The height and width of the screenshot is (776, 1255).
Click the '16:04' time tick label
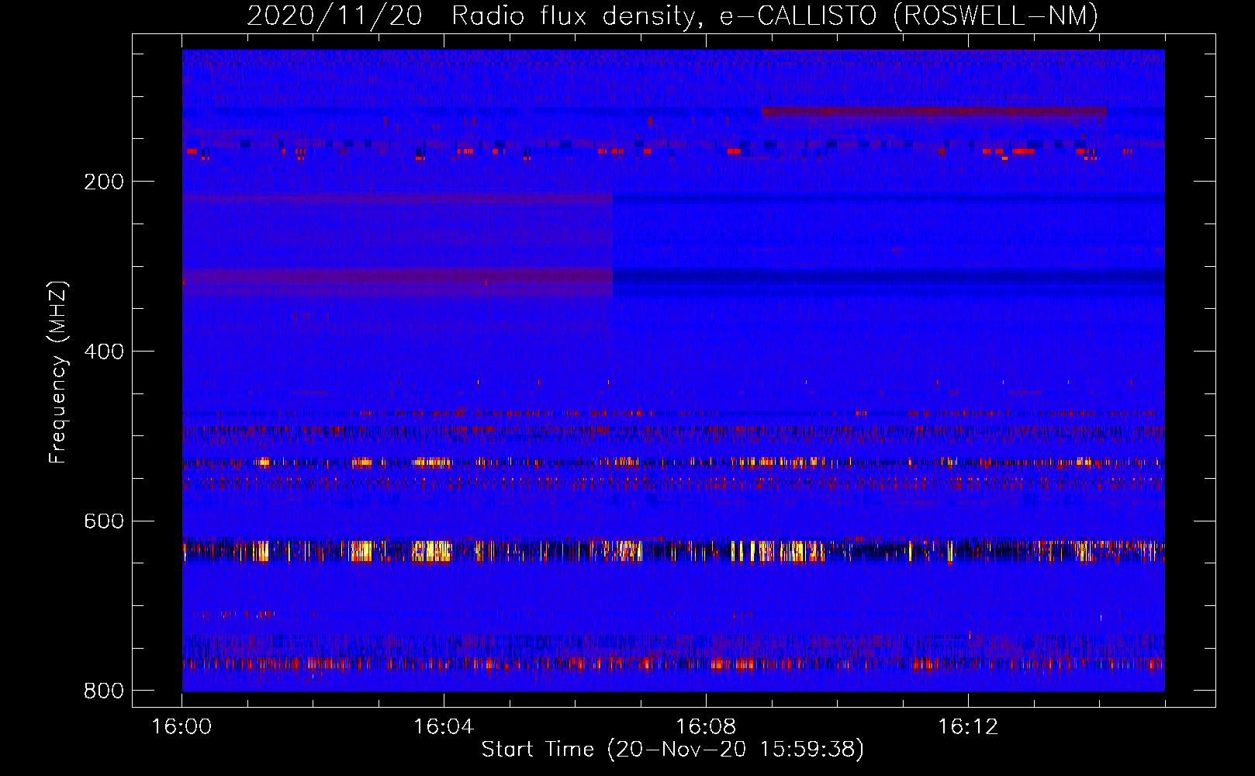click(444, 727)
